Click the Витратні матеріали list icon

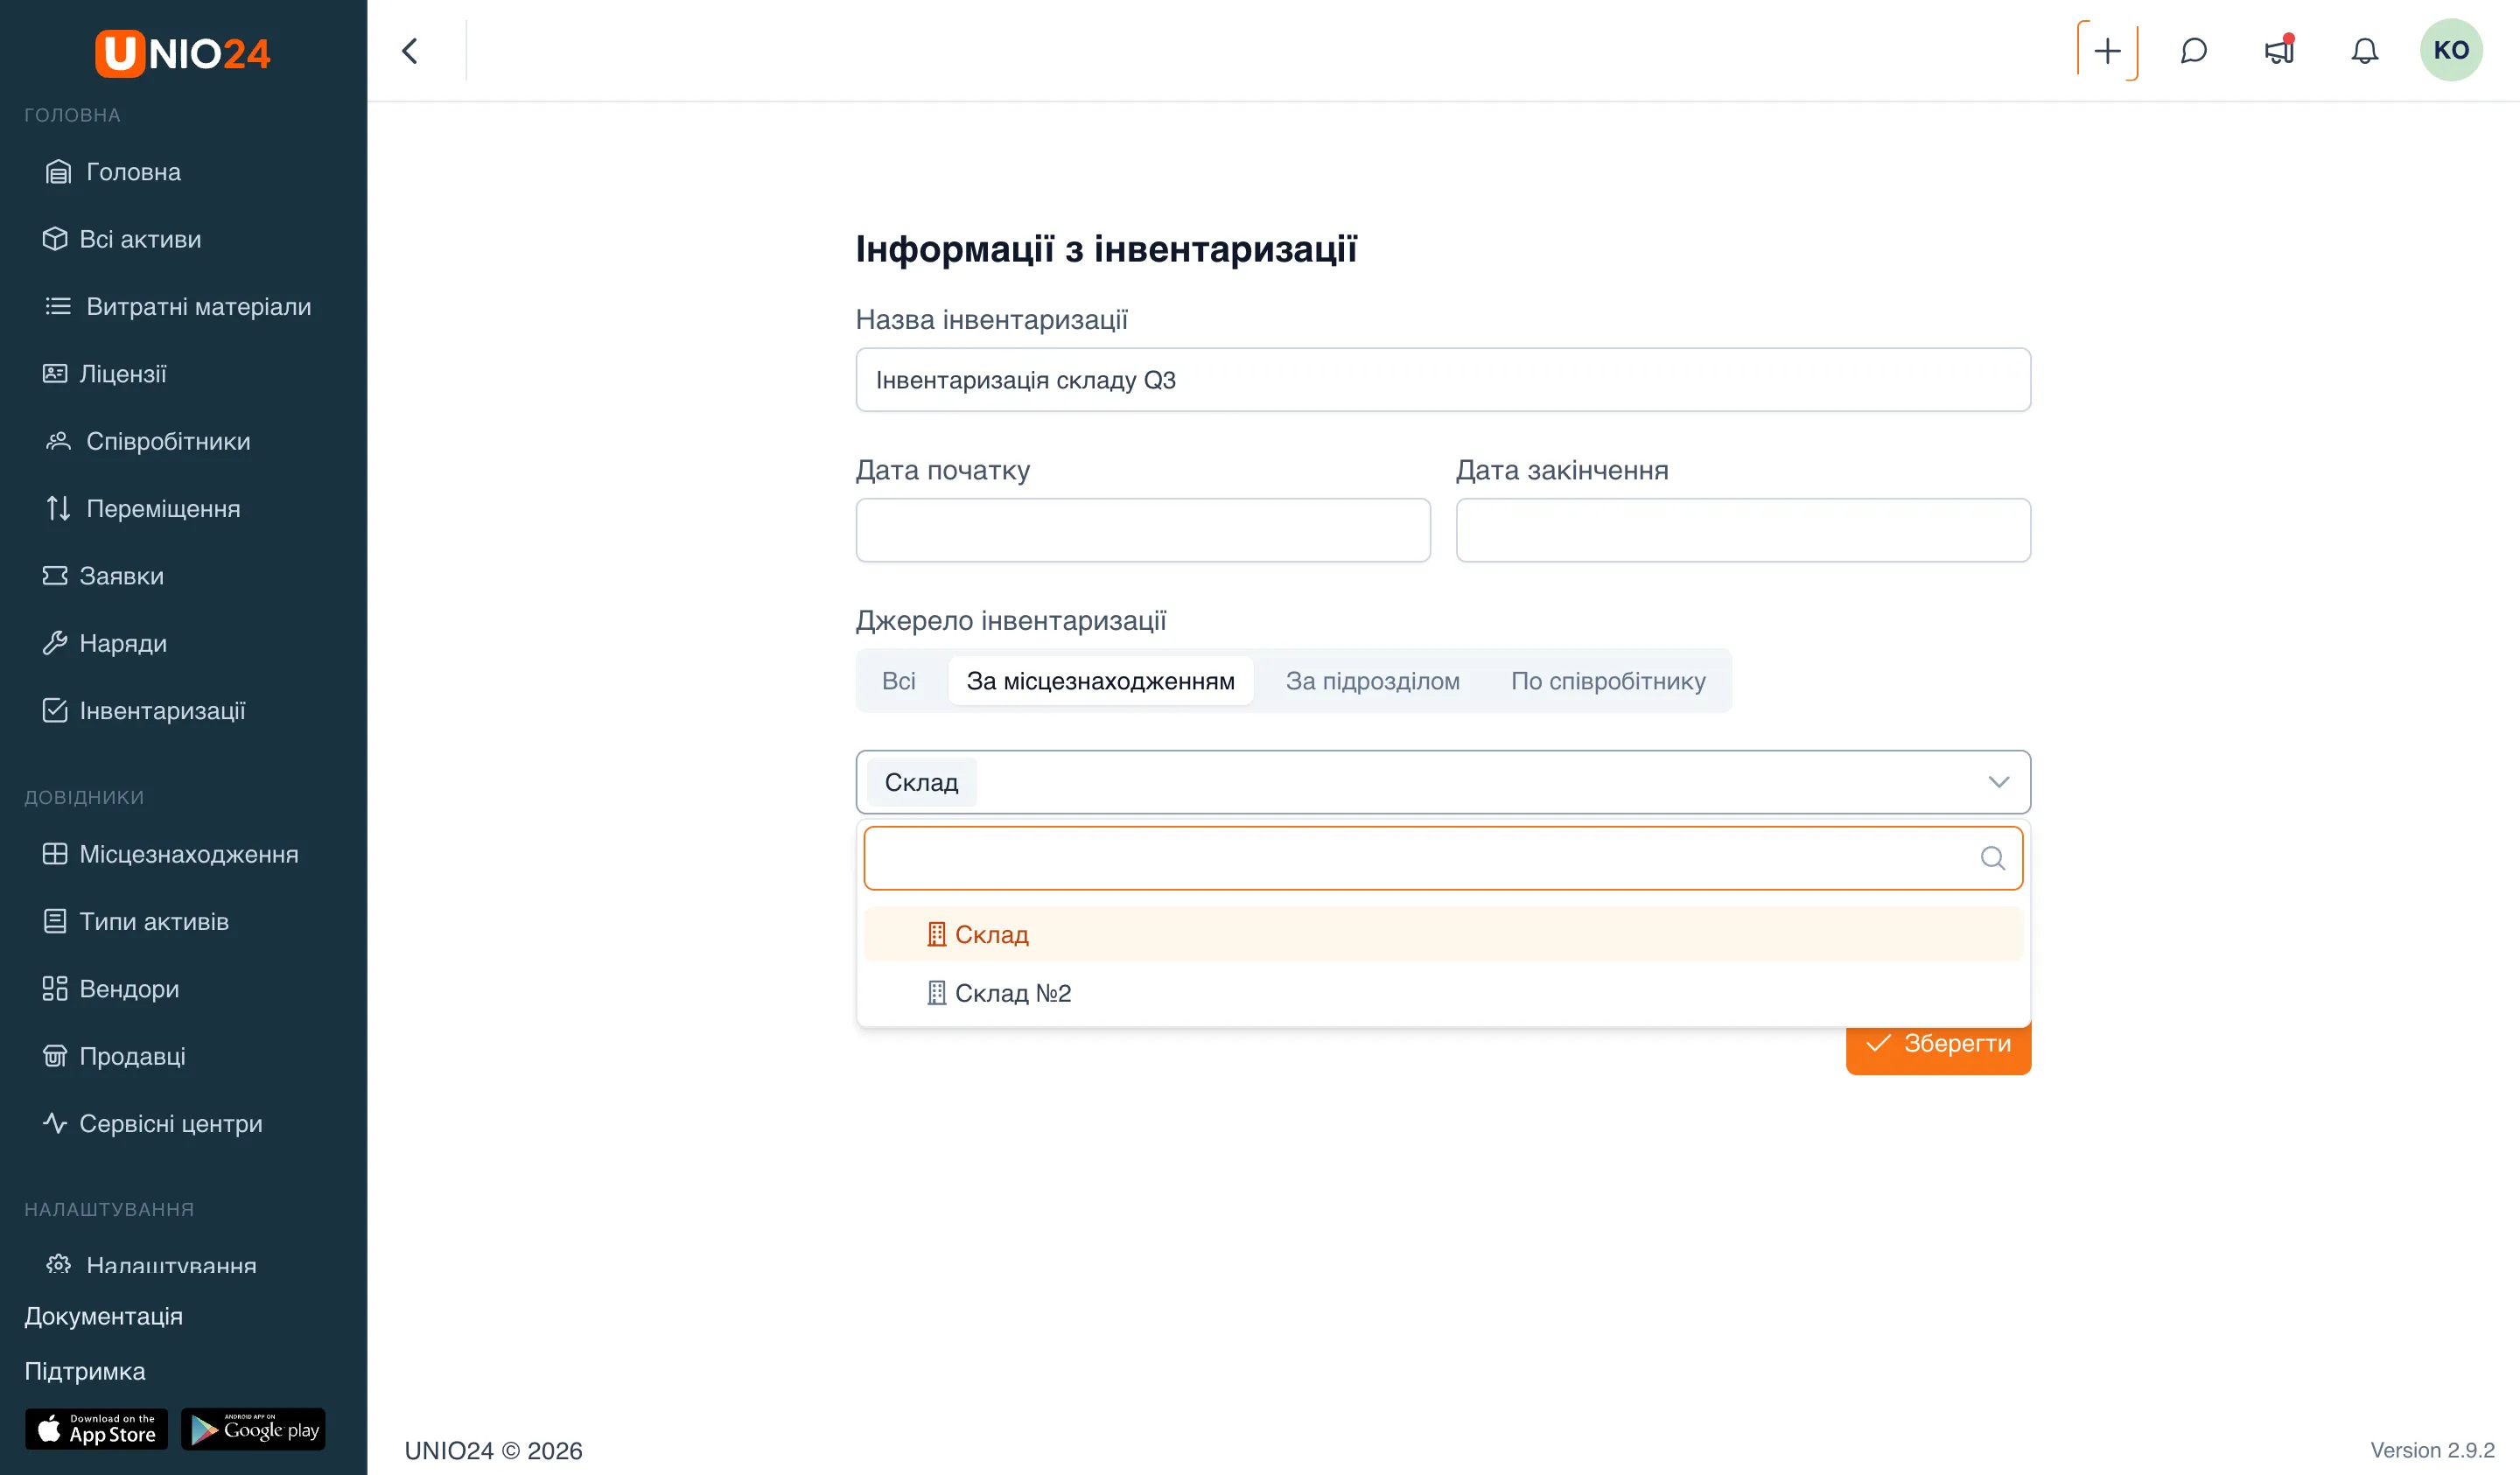pos(58,306)
